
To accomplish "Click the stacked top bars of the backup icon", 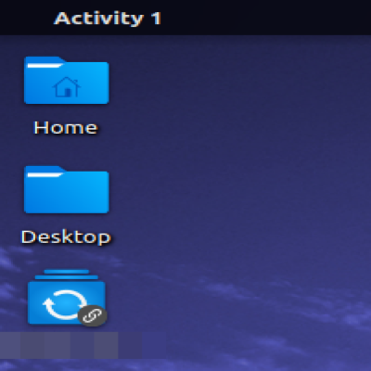I will [x=67, y=275].
